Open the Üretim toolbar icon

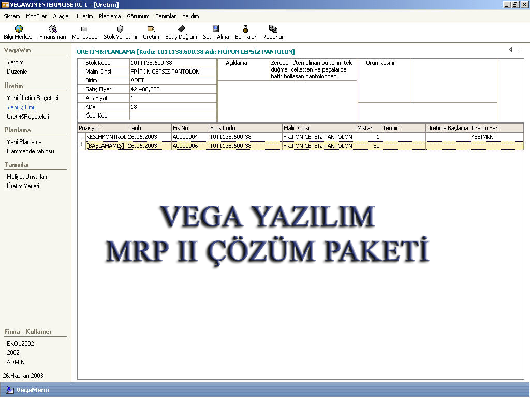tap(151, 29)
